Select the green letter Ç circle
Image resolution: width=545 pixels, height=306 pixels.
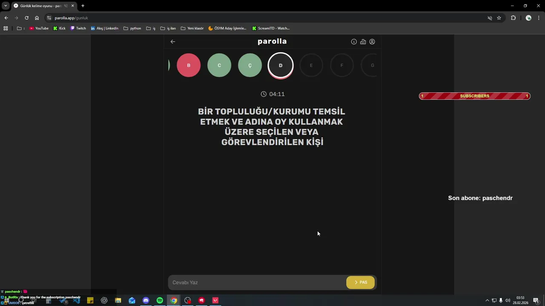(x=250, y=65)
